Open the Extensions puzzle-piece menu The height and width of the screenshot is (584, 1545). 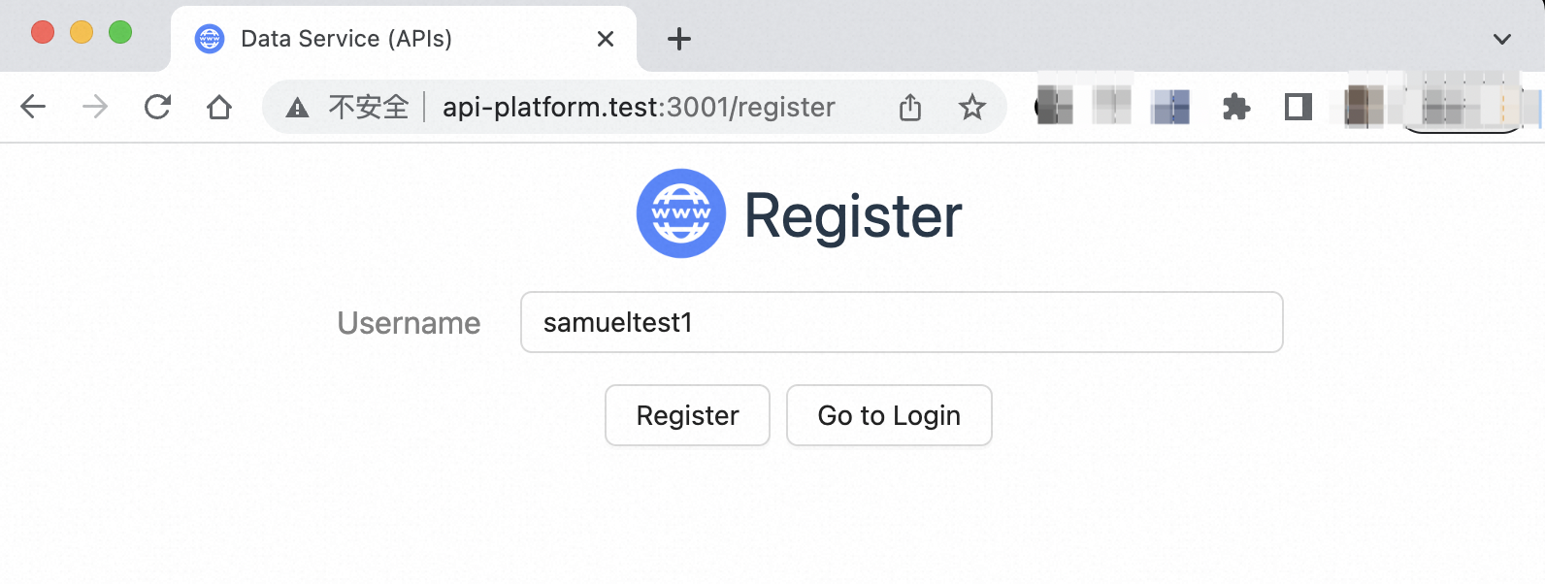tap(1236, 107)
